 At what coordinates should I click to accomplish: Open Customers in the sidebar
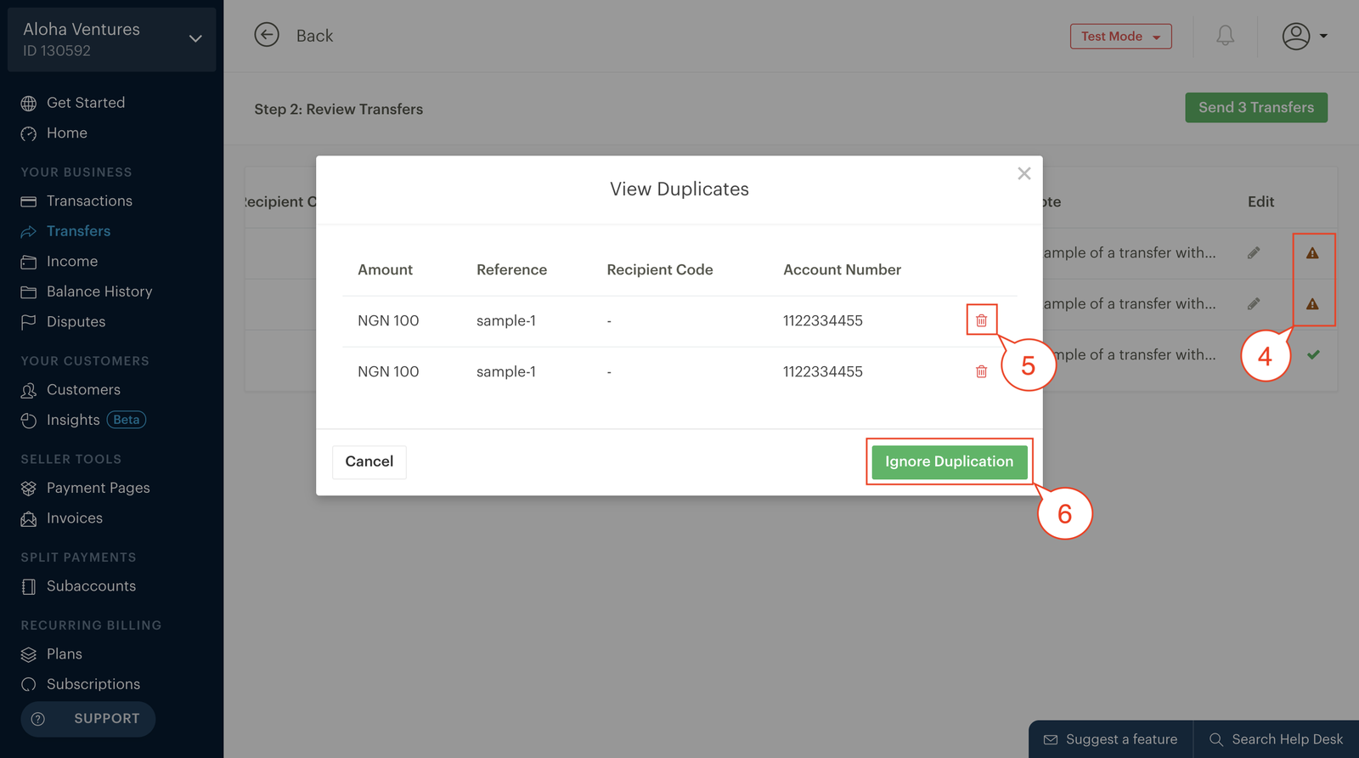point(71,390)
